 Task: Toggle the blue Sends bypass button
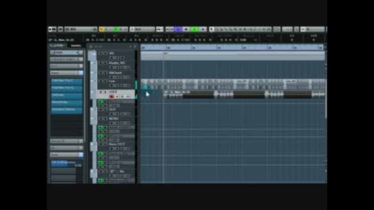coord(81,155)
